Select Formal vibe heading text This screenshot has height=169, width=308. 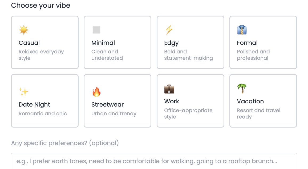pos(247,43)
